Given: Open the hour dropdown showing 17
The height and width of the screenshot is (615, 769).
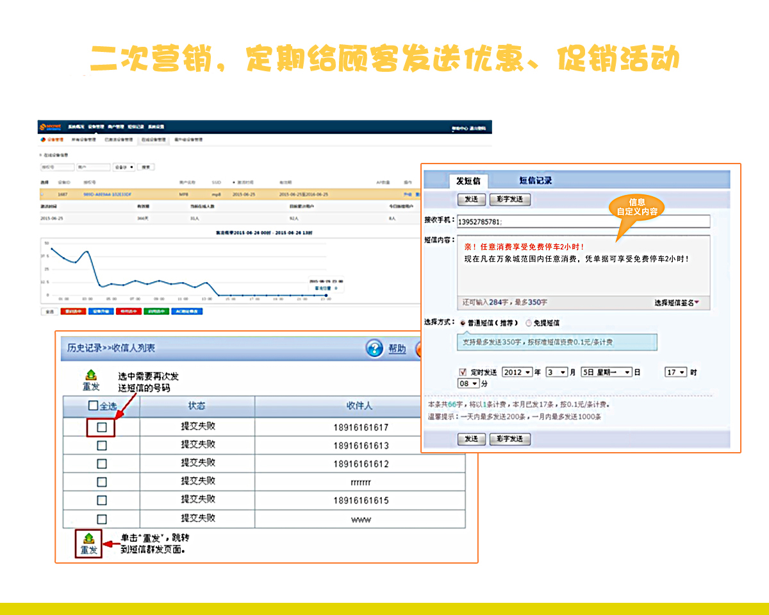Looking at the screenshot, I should 675,372.
